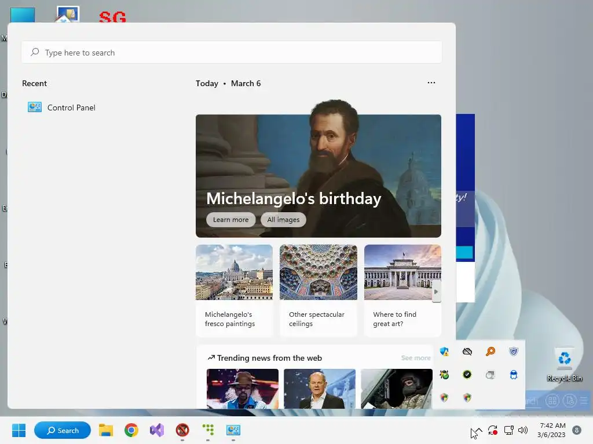Focus the Type here to search field

(232, 53)
